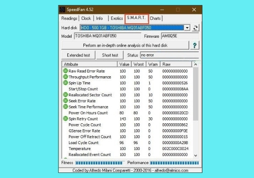Click the scroll down arrow of attribute list
Image resolution: width=254 pixels, height=178 pixels.
coord(196,156)
